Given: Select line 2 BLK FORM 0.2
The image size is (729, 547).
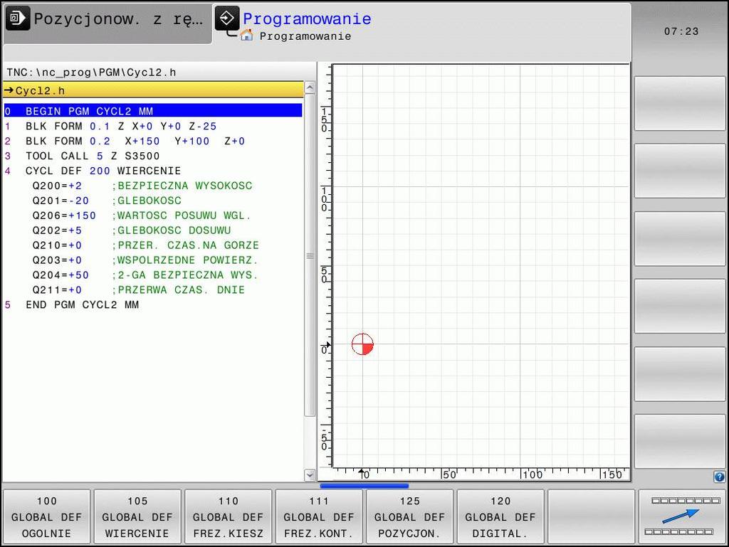Looking at the screenshot, I should tap(153, 141).
